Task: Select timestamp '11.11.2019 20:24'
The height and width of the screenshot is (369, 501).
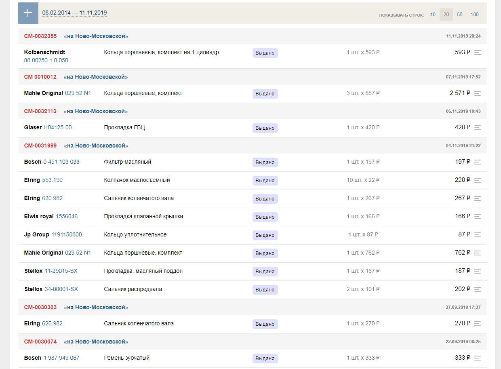Action: [463, 36]
